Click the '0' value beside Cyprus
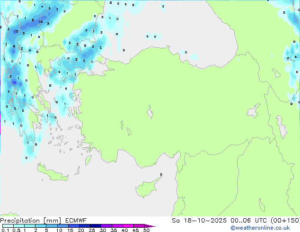Image resolution: width=300 pixels, height=232 pixels. pyautogui.click(x=161, y=175)
